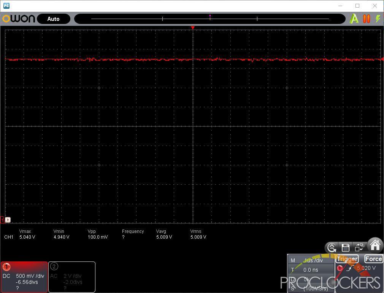Viewport: 384px width, 293px height.
Task: Click the red trigger position marker at top
Action: point(193,28)
